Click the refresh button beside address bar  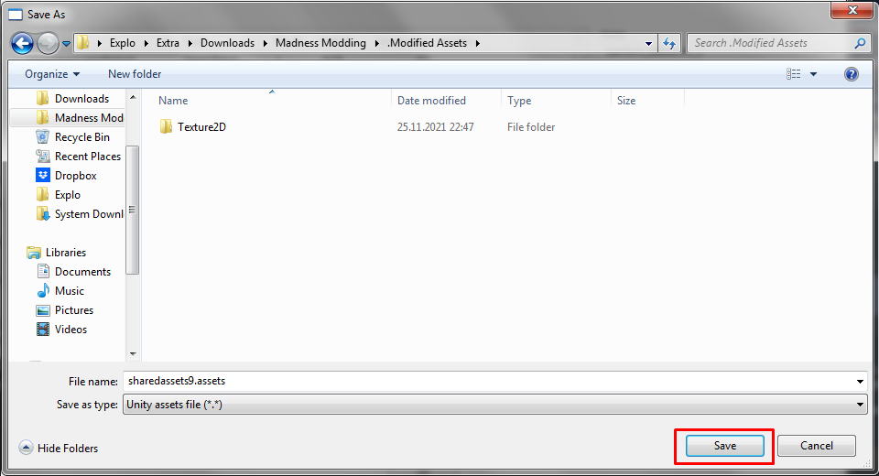pos(669,43)
